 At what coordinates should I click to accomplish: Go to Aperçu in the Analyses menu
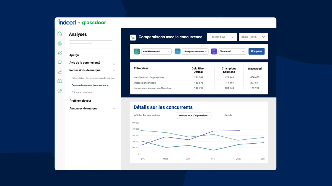74,55
